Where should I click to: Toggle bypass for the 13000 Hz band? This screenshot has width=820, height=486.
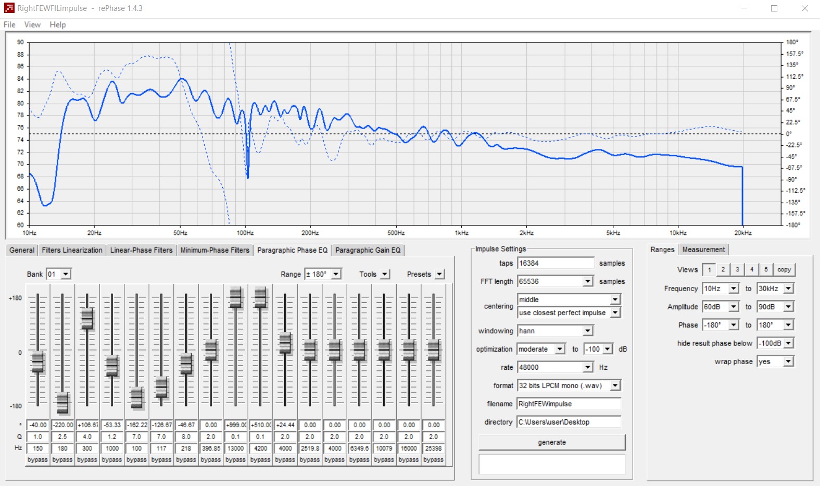[x=235, y=460]
